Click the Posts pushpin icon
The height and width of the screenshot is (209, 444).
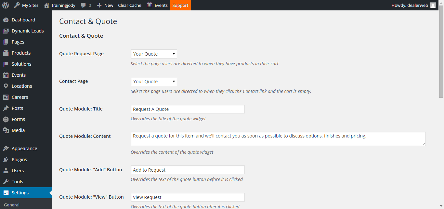6,108
